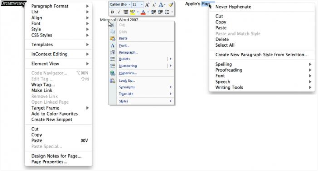The image size is (318, 171).
Task: Click the Numbering icon in Word context menu
Action: coord(113,66)
